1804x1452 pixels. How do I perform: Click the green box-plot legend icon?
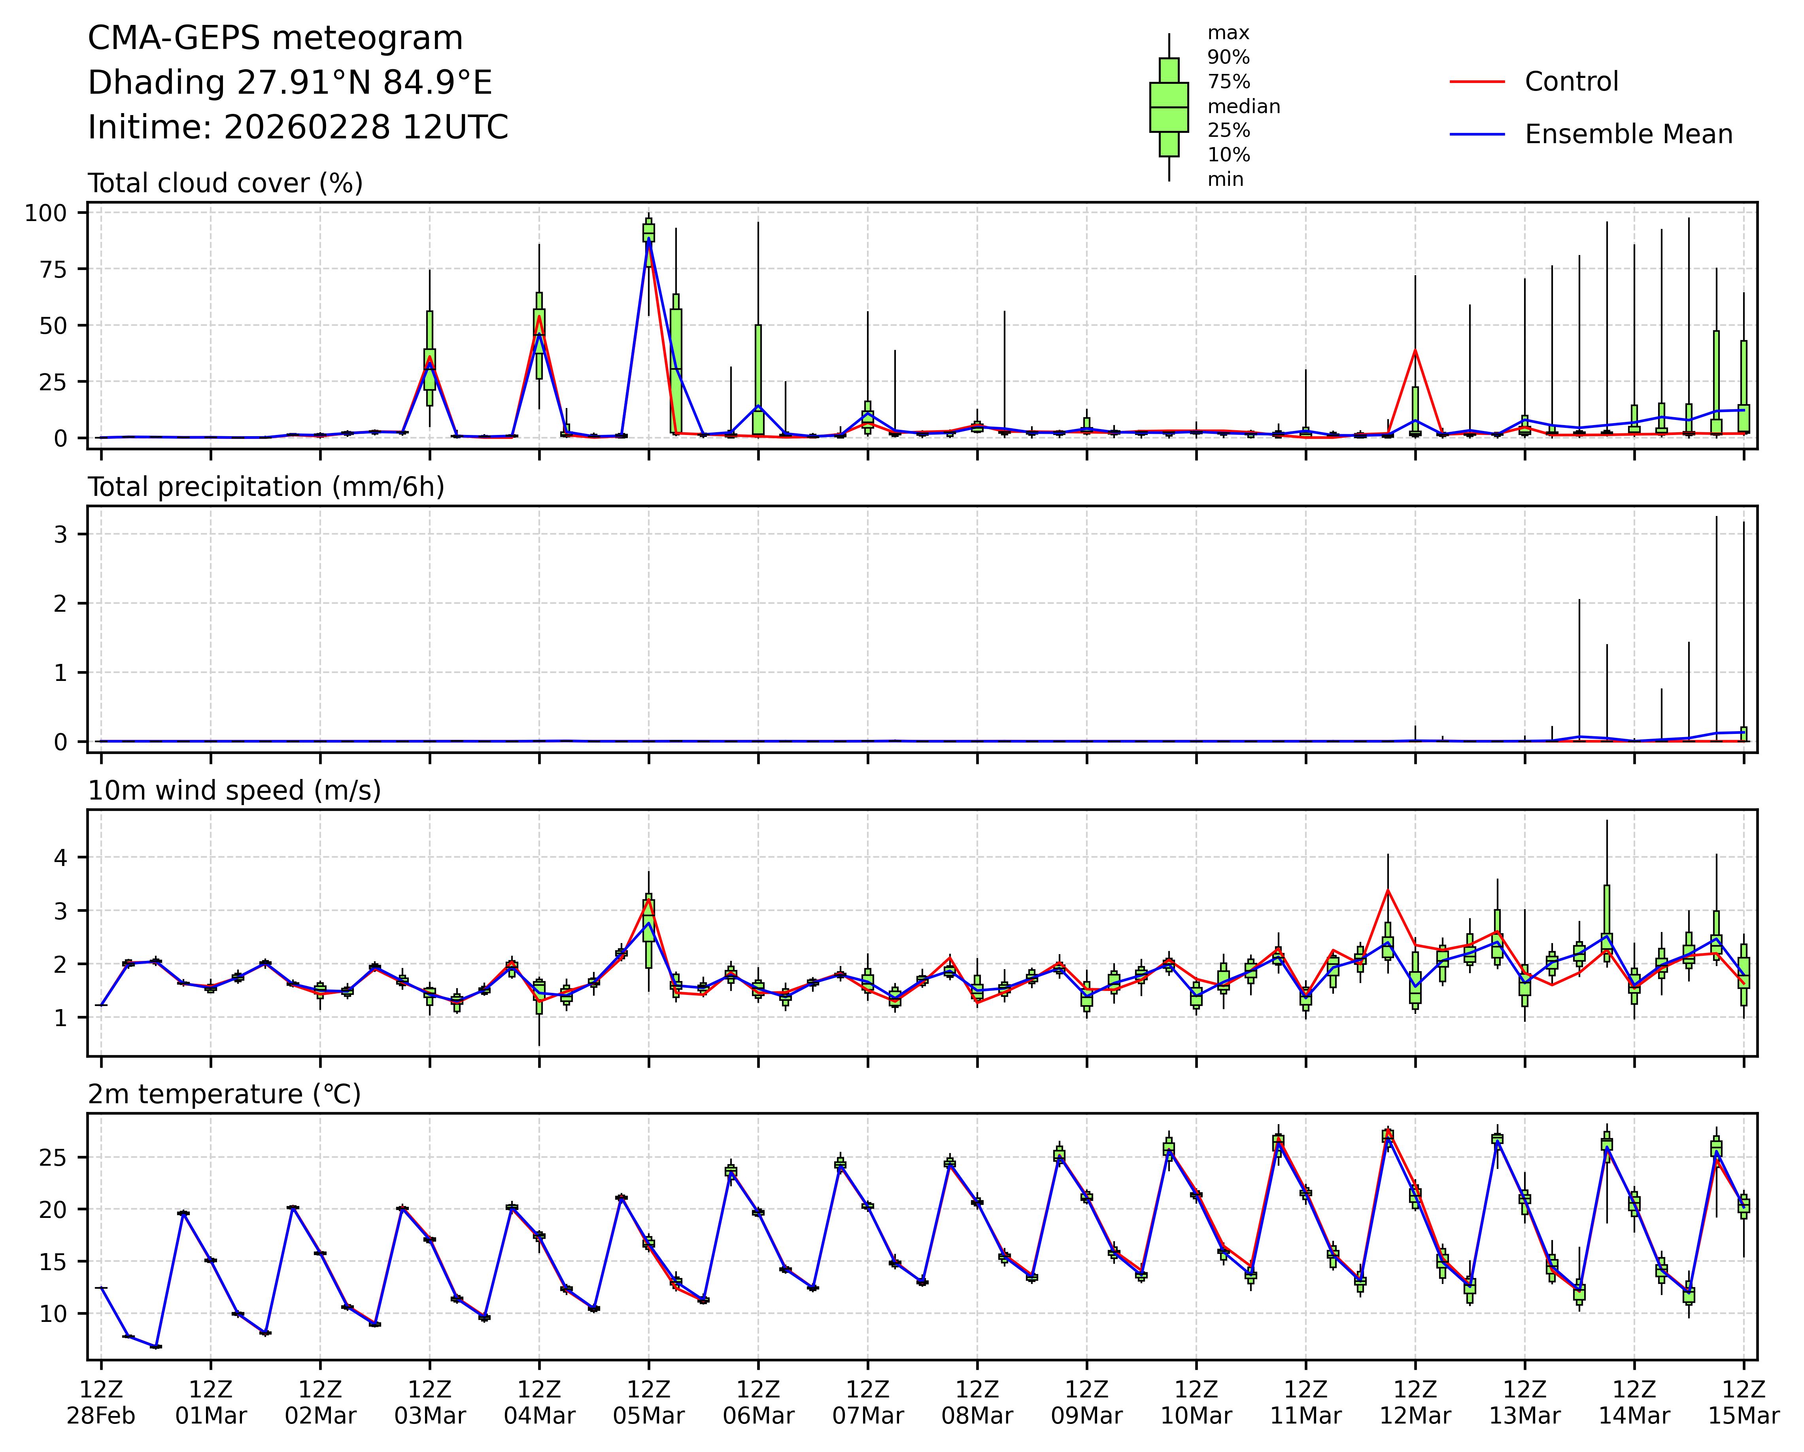[1169, 107]
